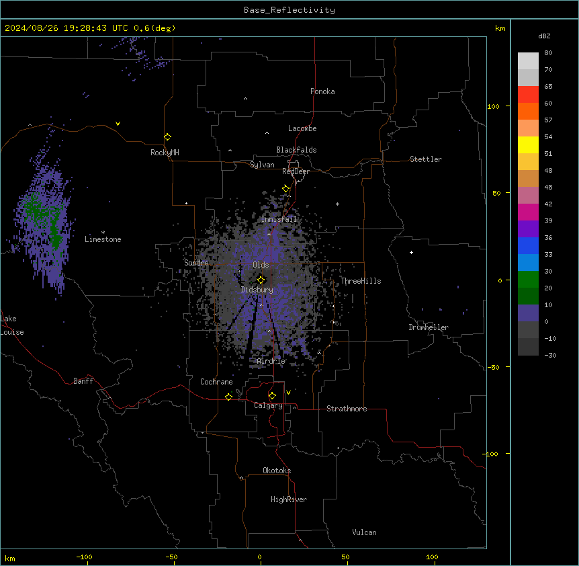Click the yellow 54 dBZ legend swatch
This screenshot has height=566, width=579.
point(528,145)
